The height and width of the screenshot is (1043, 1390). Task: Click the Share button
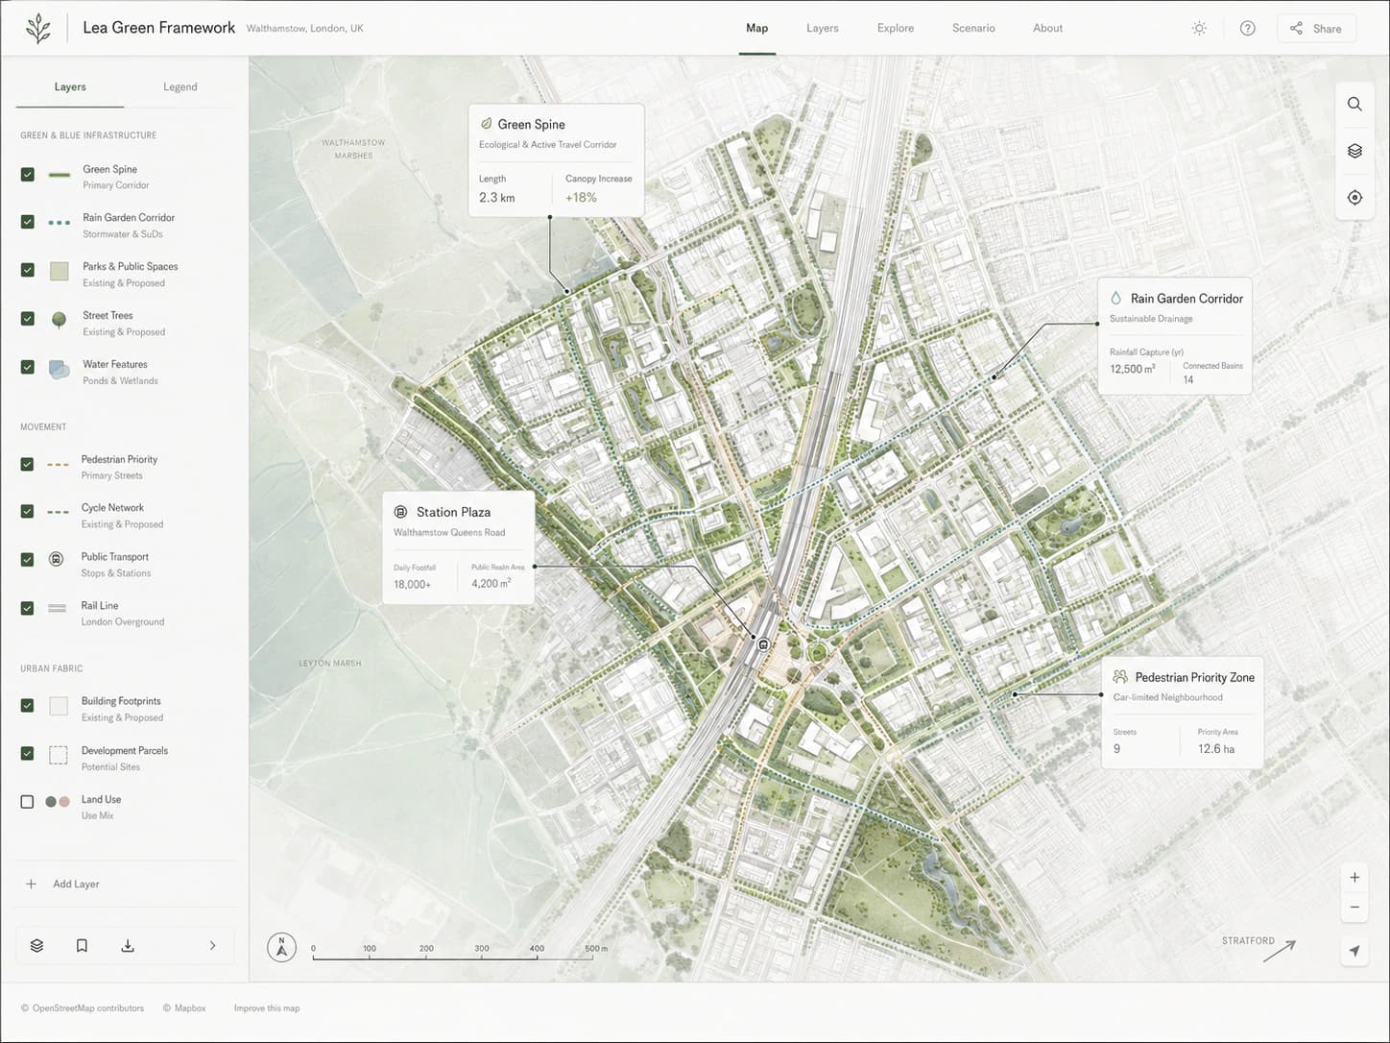1316,29
